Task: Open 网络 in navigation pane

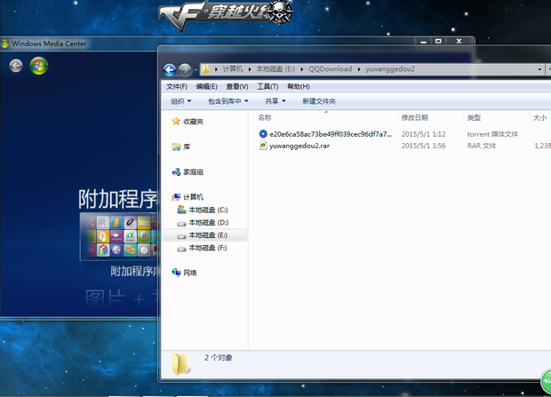Action: [190, 273]
